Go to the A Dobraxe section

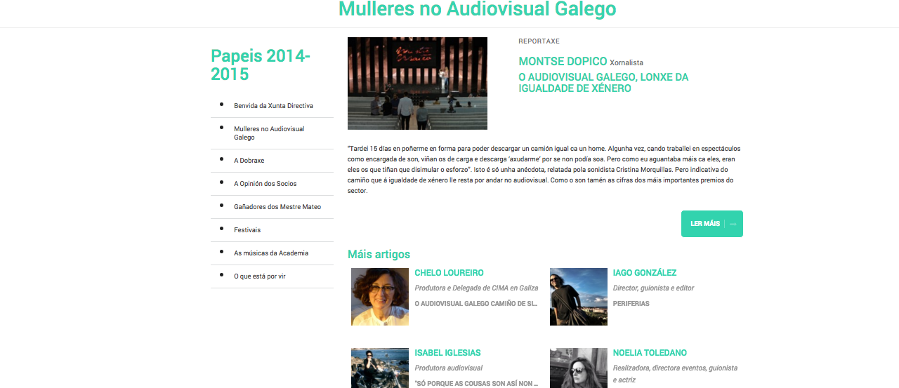pyautogui.click(x=249, y=161)
